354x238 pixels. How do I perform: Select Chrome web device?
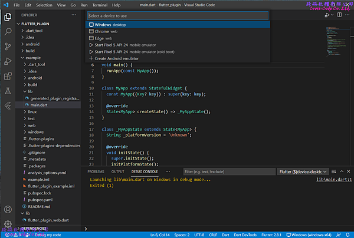(x=104, y=31)
